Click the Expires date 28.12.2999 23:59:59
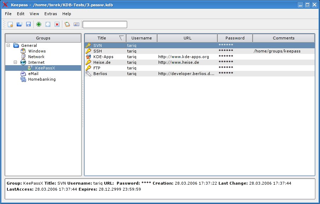 point(120,189)
